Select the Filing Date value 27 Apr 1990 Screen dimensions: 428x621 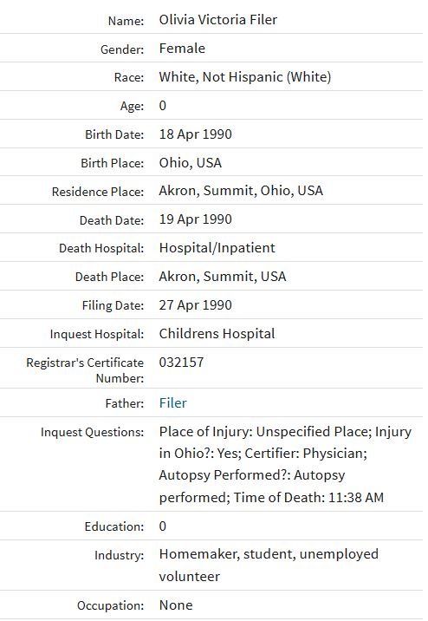click(196, 305)
